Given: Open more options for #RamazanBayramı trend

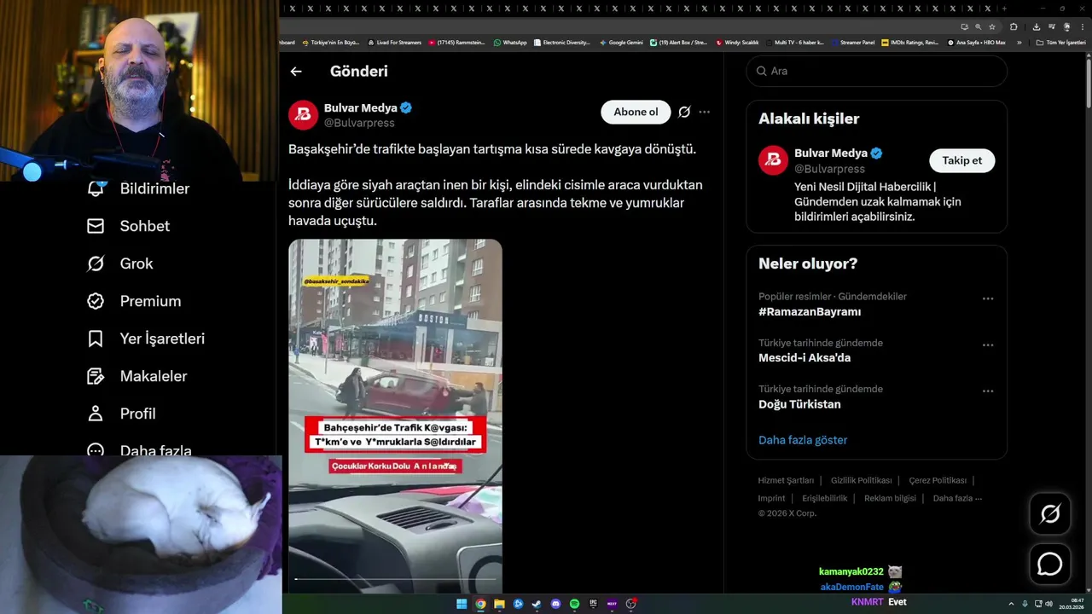Looking at the screenshot, I should (x=988, y=298).
